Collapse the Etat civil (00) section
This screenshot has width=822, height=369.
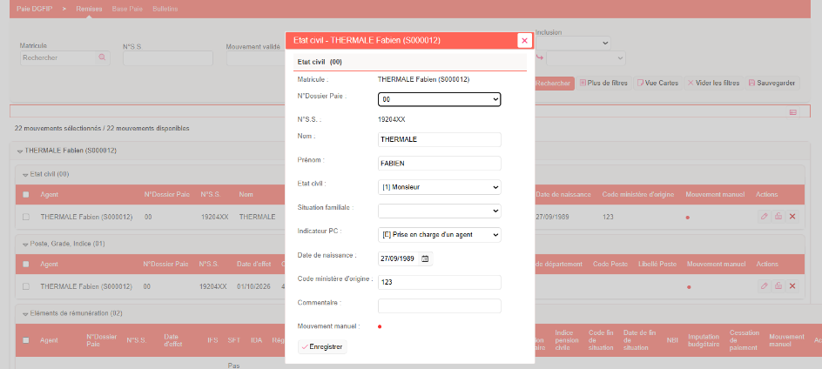coord(24,174)
